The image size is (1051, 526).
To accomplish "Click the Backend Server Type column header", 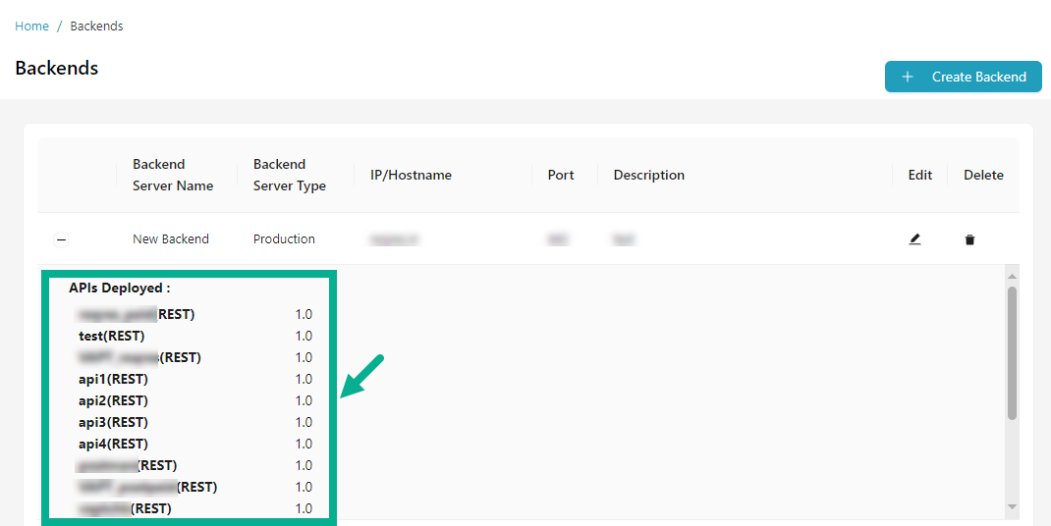I will point(289,175).
